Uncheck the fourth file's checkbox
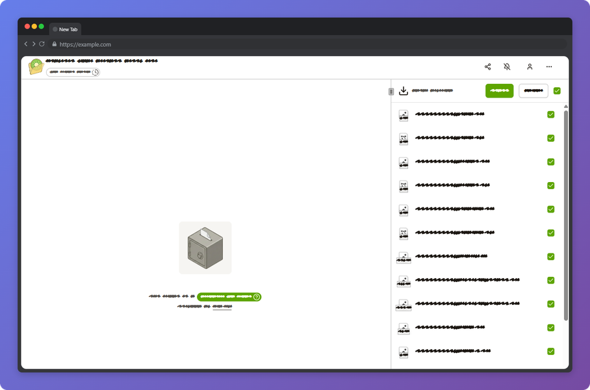This screenshot has width=590, height=390. click(x=551, y=186)
